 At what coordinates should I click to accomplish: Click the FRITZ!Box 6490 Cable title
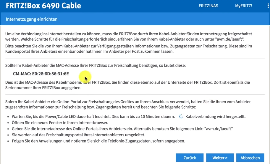[43, 6]
